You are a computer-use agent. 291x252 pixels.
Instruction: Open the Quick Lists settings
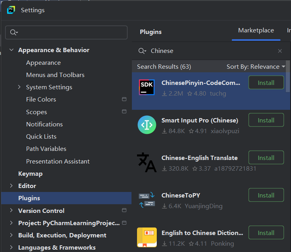(41, 137)
